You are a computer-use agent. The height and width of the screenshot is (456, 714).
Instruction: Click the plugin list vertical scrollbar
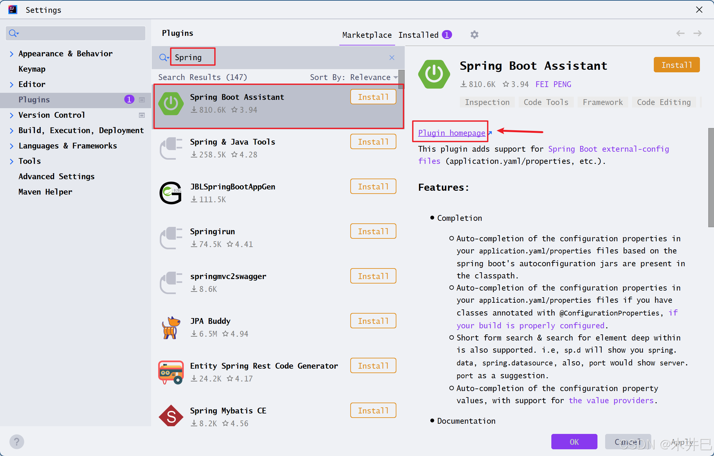(401, 79)
